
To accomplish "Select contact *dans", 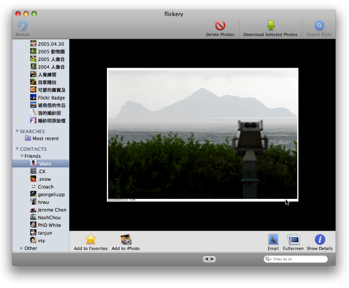I will click(41, 163).
